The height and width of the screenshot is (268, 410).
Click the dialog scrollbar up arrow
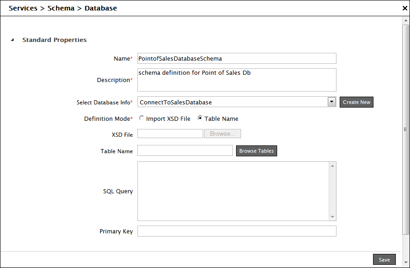pyautogui.click(x=405, y=21)
